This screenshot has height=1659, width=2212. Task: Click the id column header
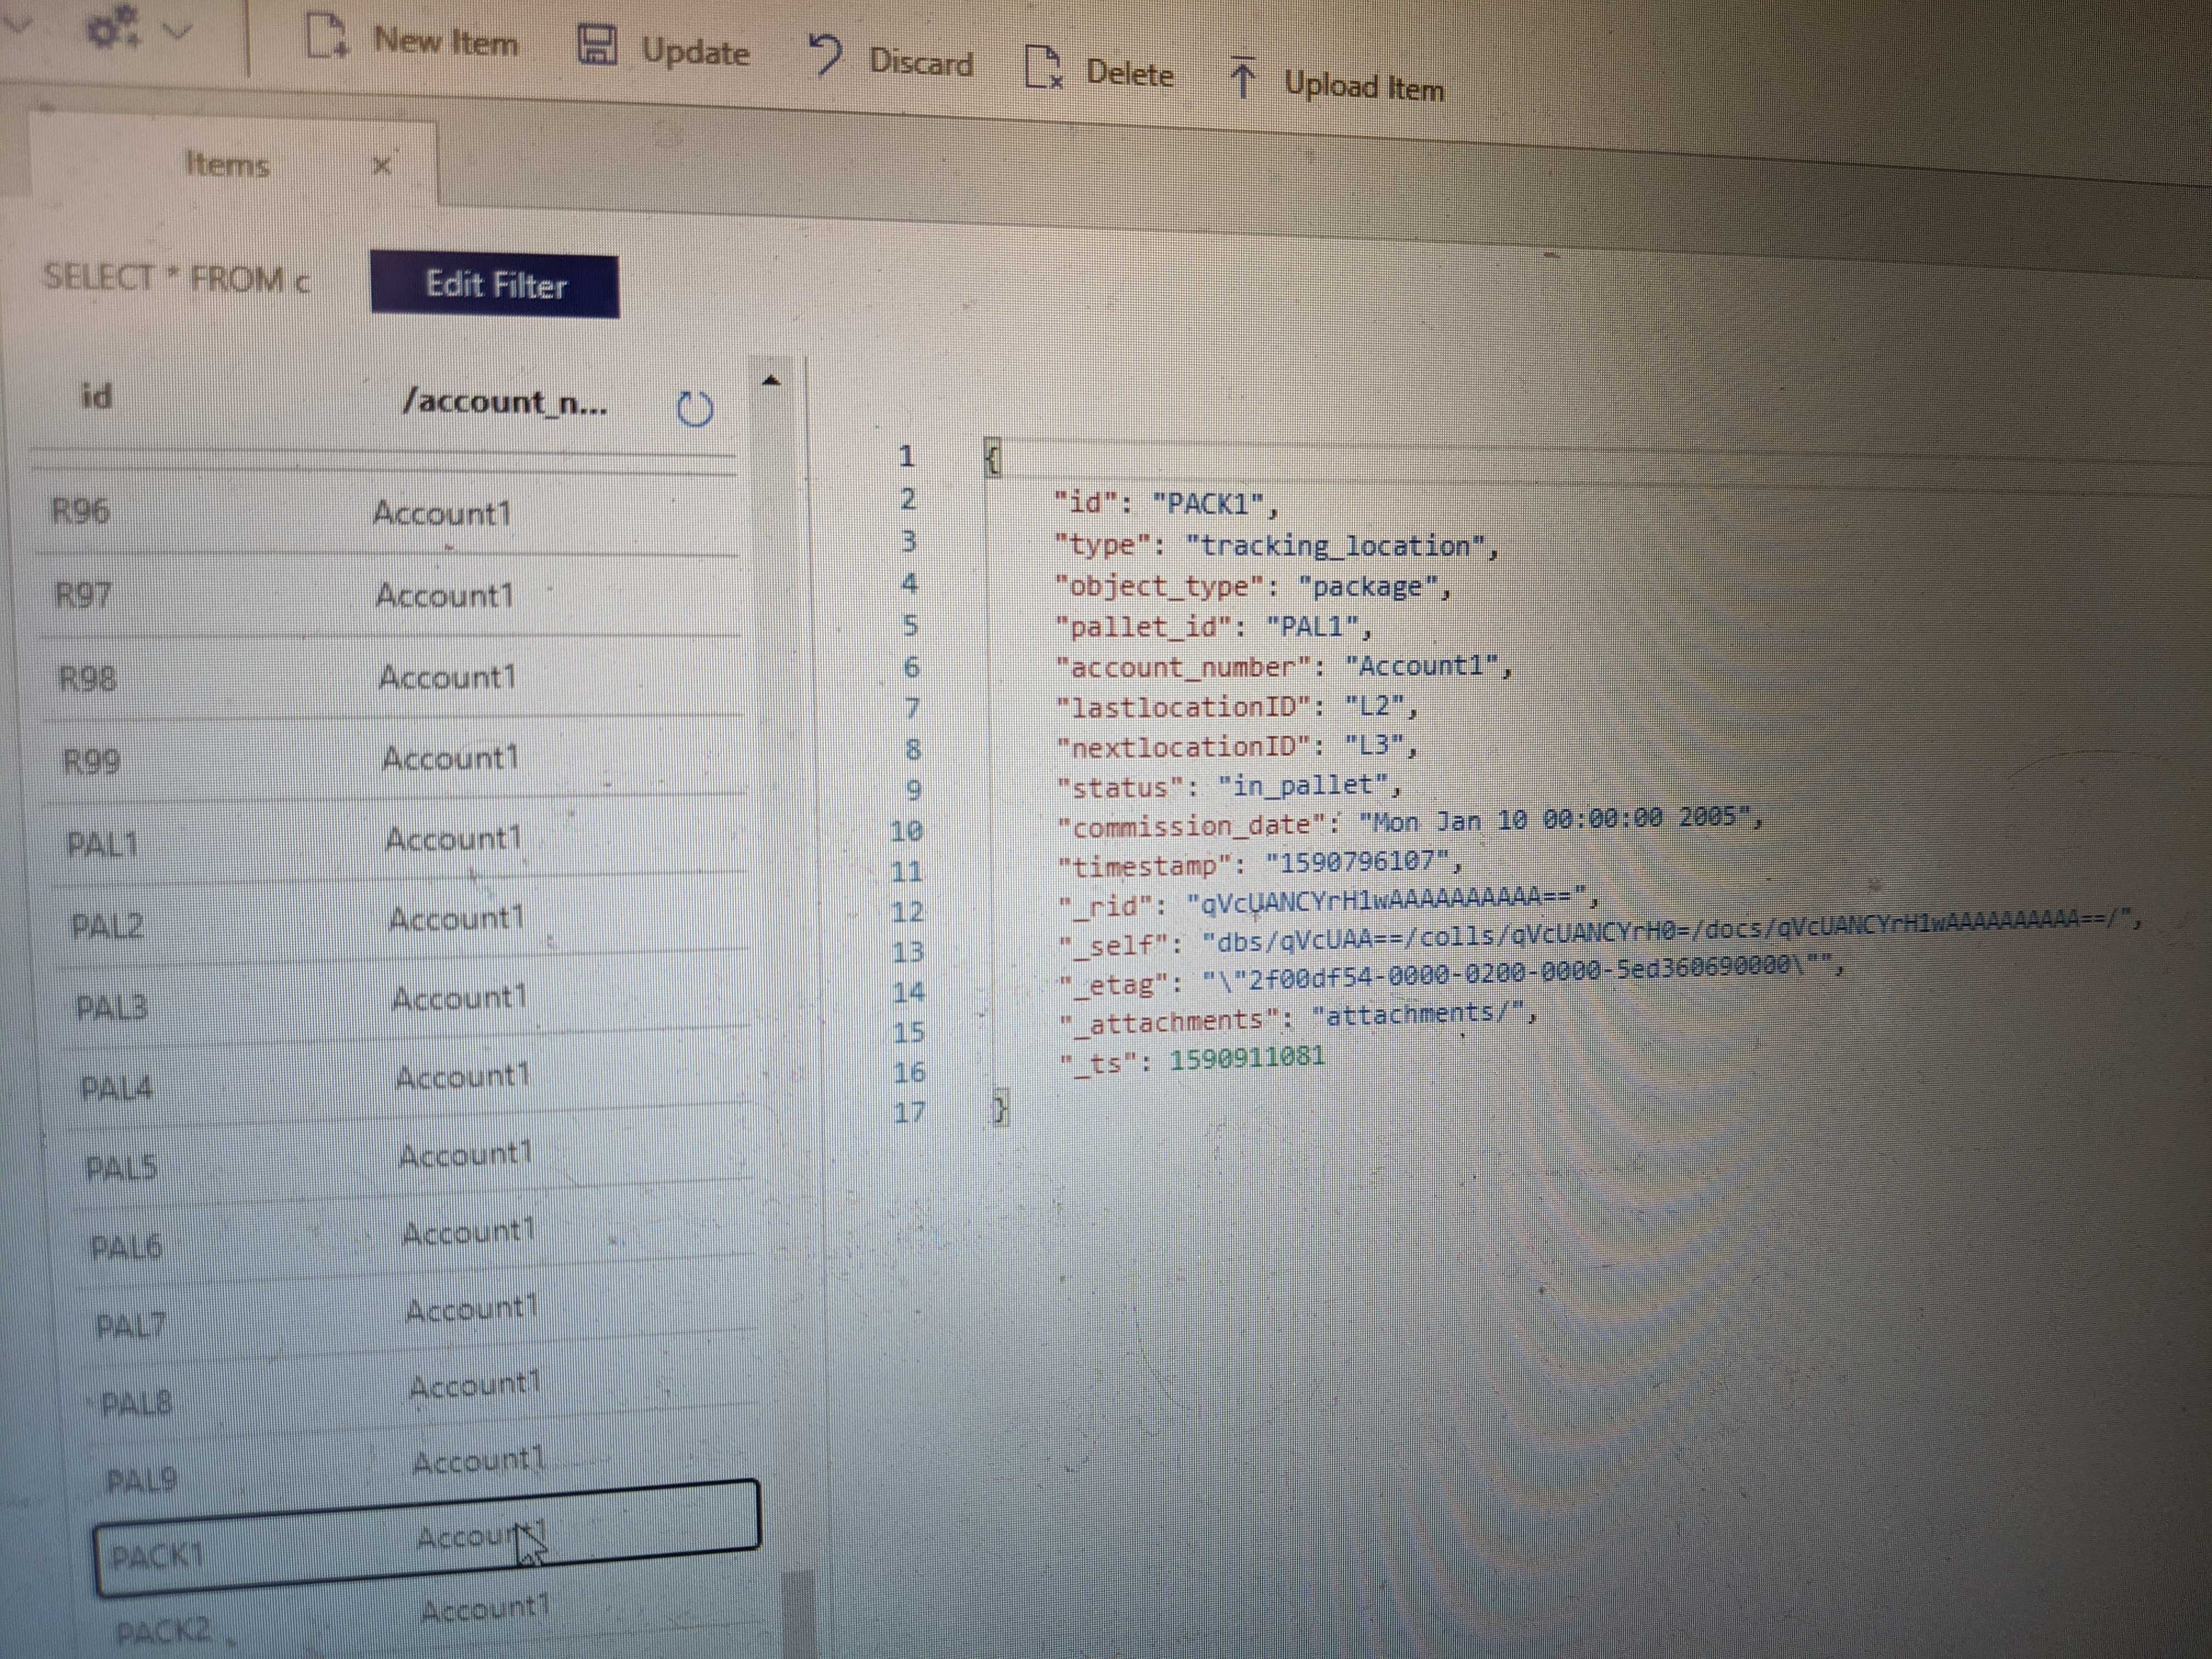(x=96, y=397)
